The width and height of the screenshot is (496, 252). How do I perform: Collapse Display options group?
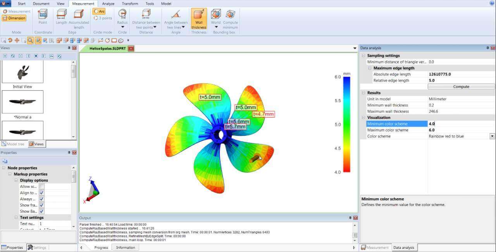[x=16, y=180]
